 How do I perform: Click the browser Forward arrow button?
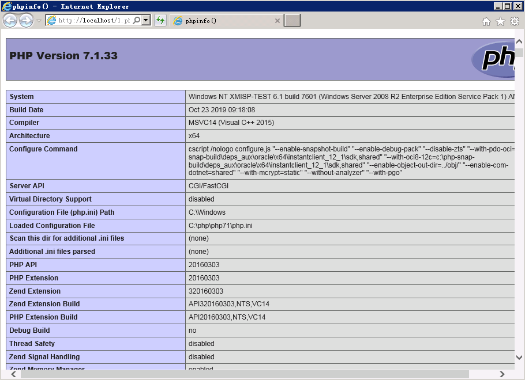[x=26, y=21]
